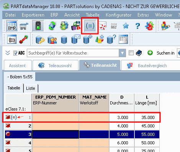This screenshot has height=152, width=180.
Task: Click the green plus icon beside Suchen in
Action: pyautogui.click(x=150, y=53)
